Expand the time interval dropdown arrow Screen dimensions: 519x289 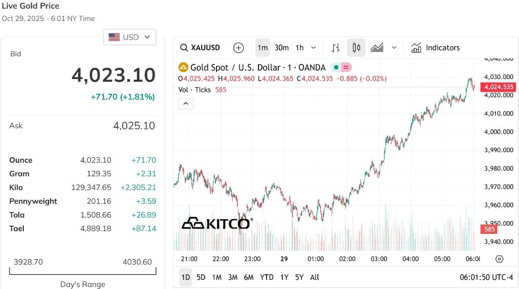click(x=313, y=48)
